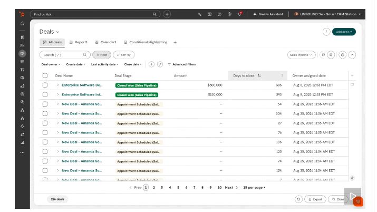Open Create date filter dropdown
Image resolution: width=377 pixels, height=212 pixels.
75,64
